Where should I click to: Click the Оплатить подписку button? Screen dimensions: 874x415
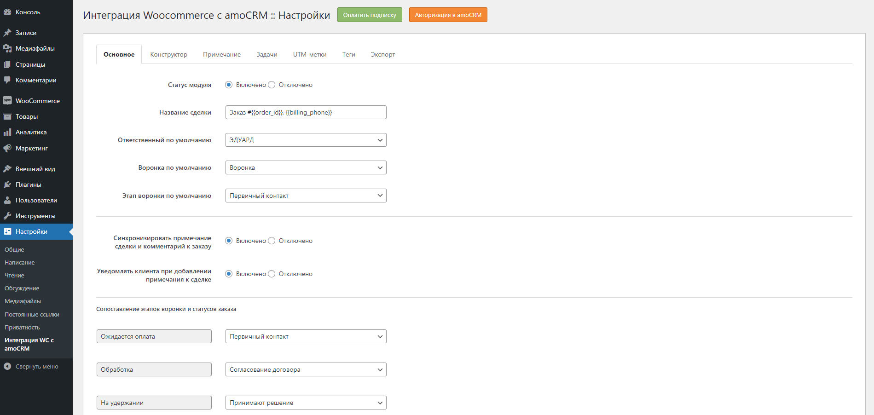click(369, 15)
